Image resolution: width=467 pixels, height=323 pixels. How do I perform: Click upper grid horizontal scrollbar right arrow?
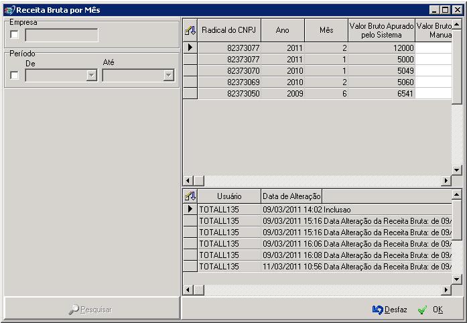[x=446, y=180]
